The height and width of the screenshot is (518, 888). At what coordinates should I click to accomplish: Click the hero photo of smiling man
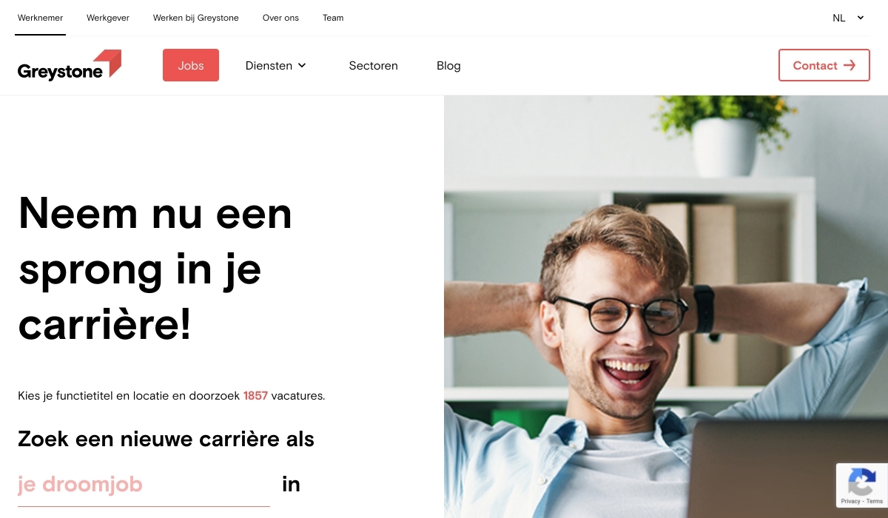point(666,306)
